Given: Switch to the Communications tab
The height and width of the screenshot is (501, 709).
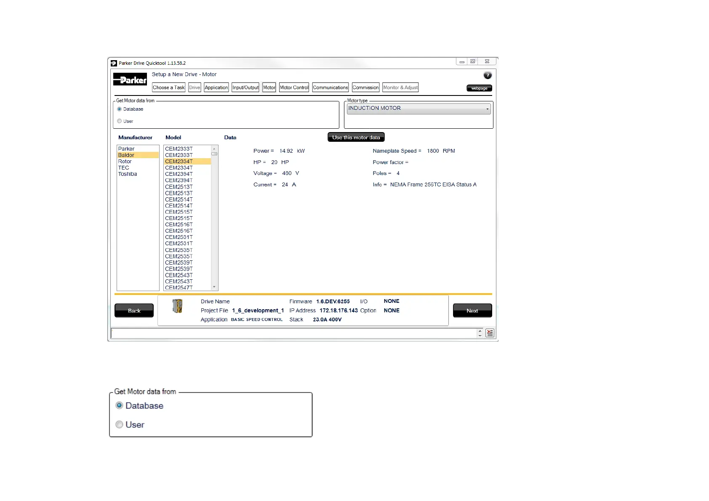Looking at the screenshot, I should (x=331, y=87).
